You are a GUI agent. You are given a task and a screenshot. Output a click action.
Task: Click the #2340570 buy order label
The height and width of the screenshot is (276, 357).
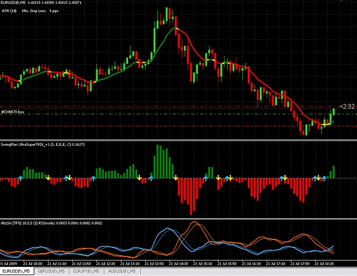click(13, 112)
